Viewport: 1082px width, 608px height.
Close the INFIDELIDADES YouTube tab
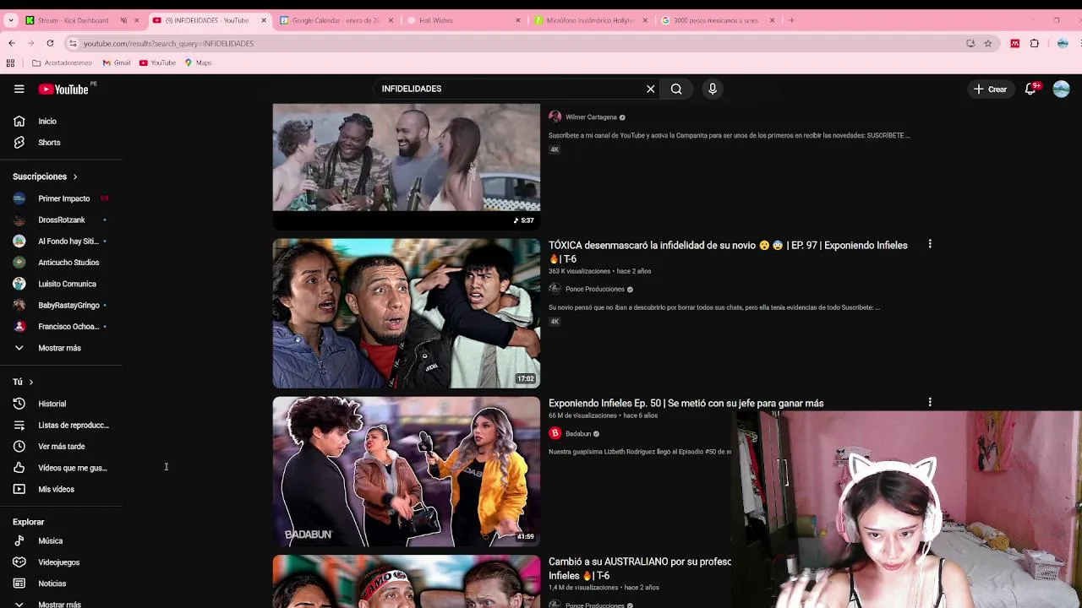(264, 20)
